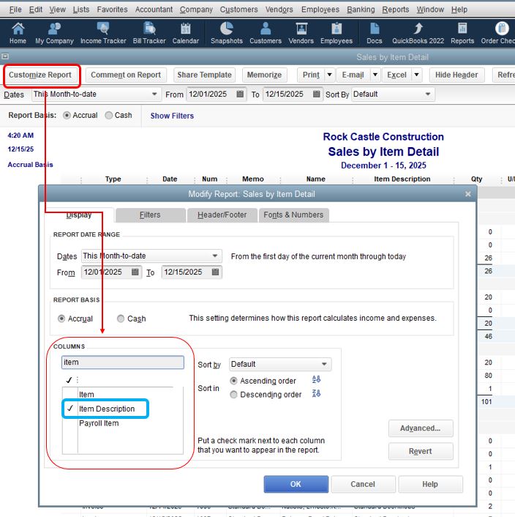The width and height of the screenshot is (515, 517).
Task: Click the Cancel button
Action: pyautogui.click(x=363, y=484)
